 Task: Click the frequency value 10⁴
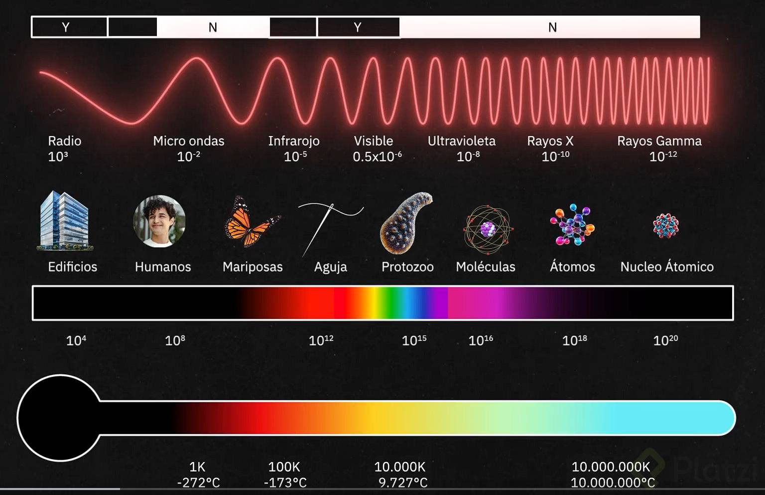pyautogui.click(x=76, y=340)
